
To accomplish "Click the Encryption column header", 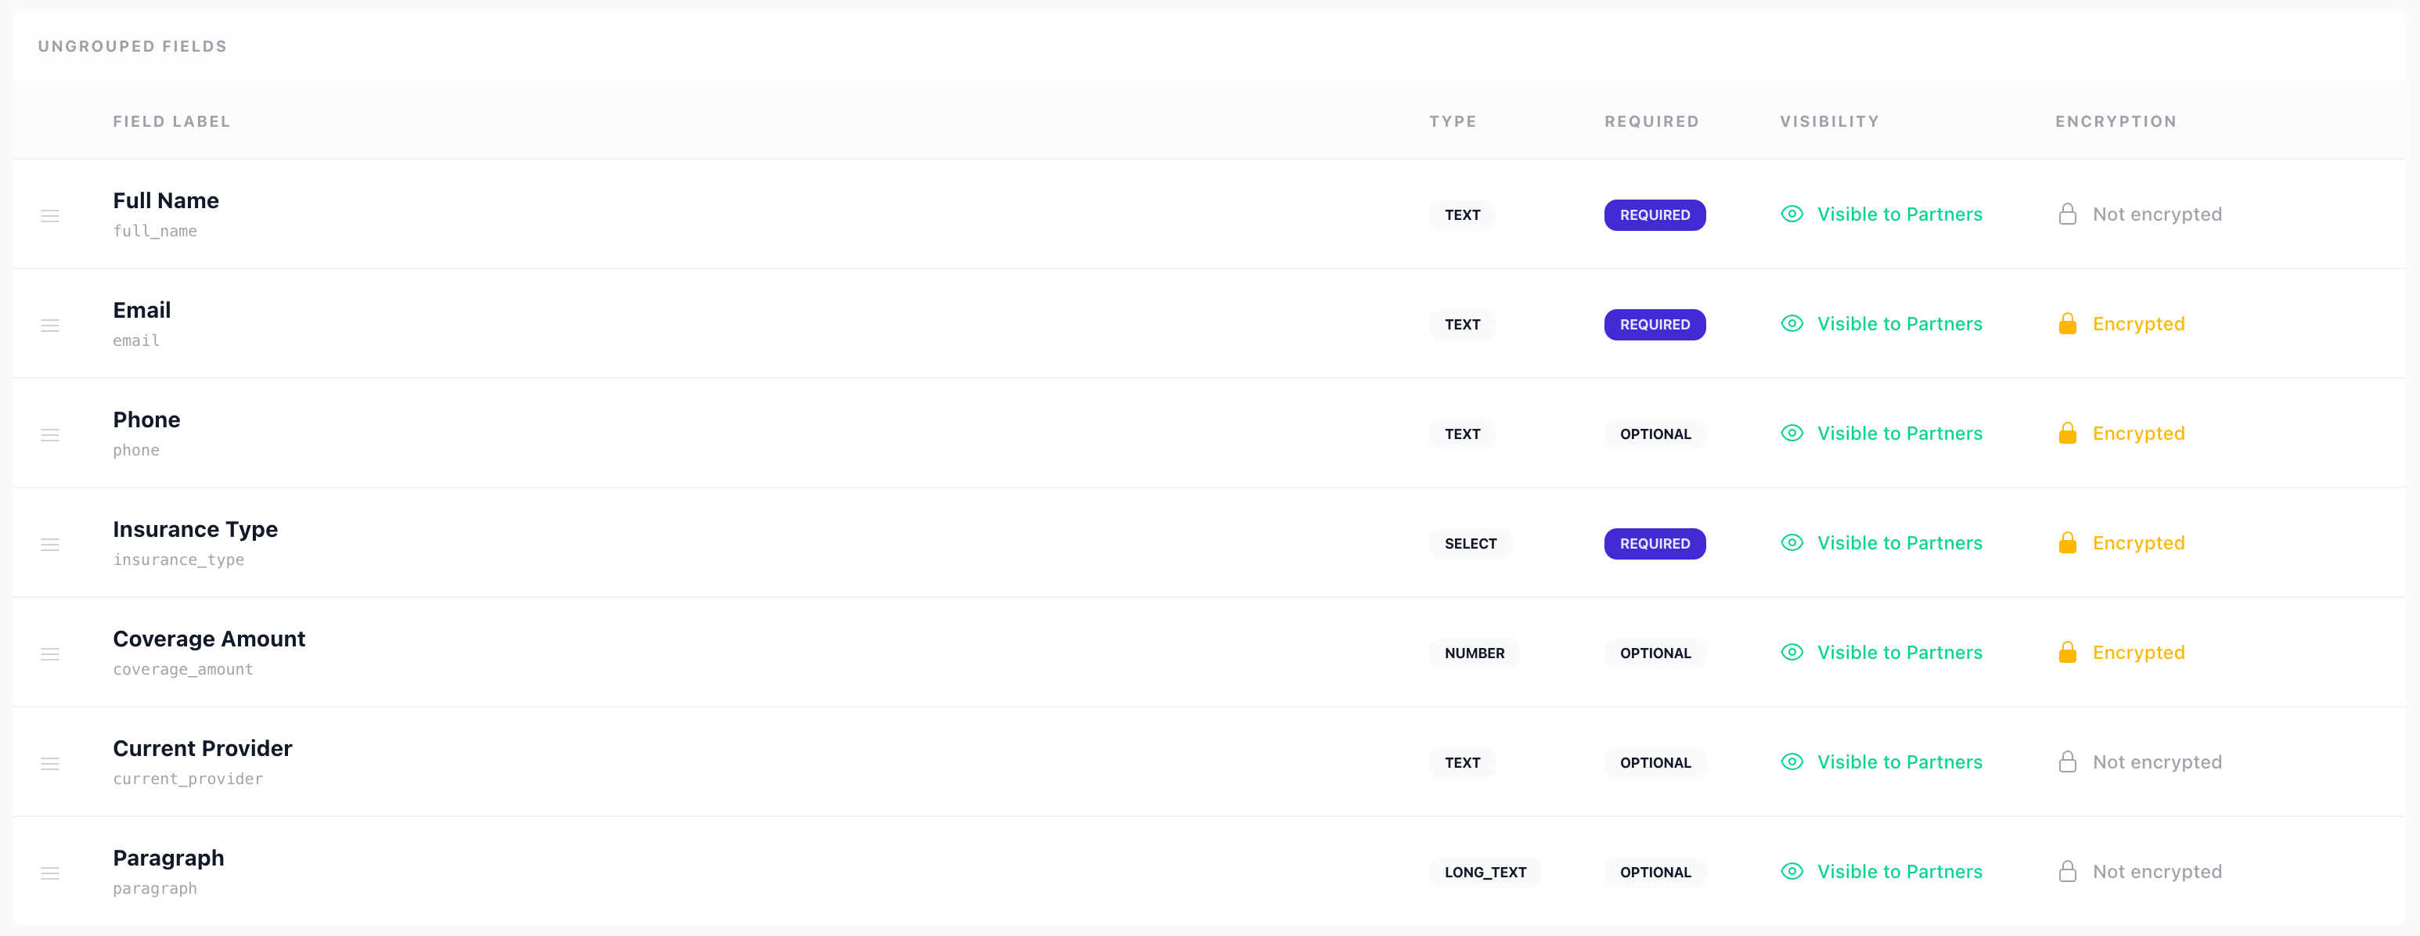I will [x=2115, y=121].
